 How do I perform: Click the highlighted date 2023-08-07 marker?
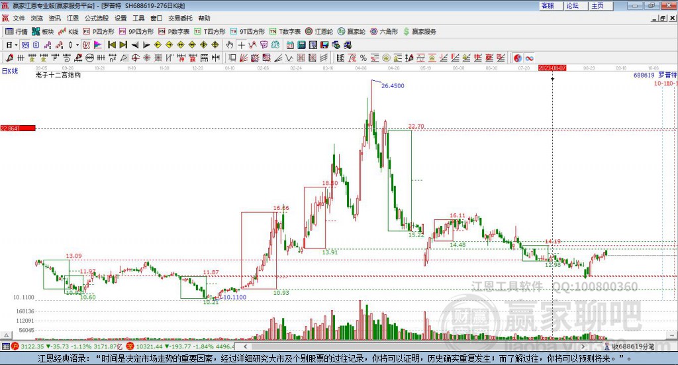point(552,68)
